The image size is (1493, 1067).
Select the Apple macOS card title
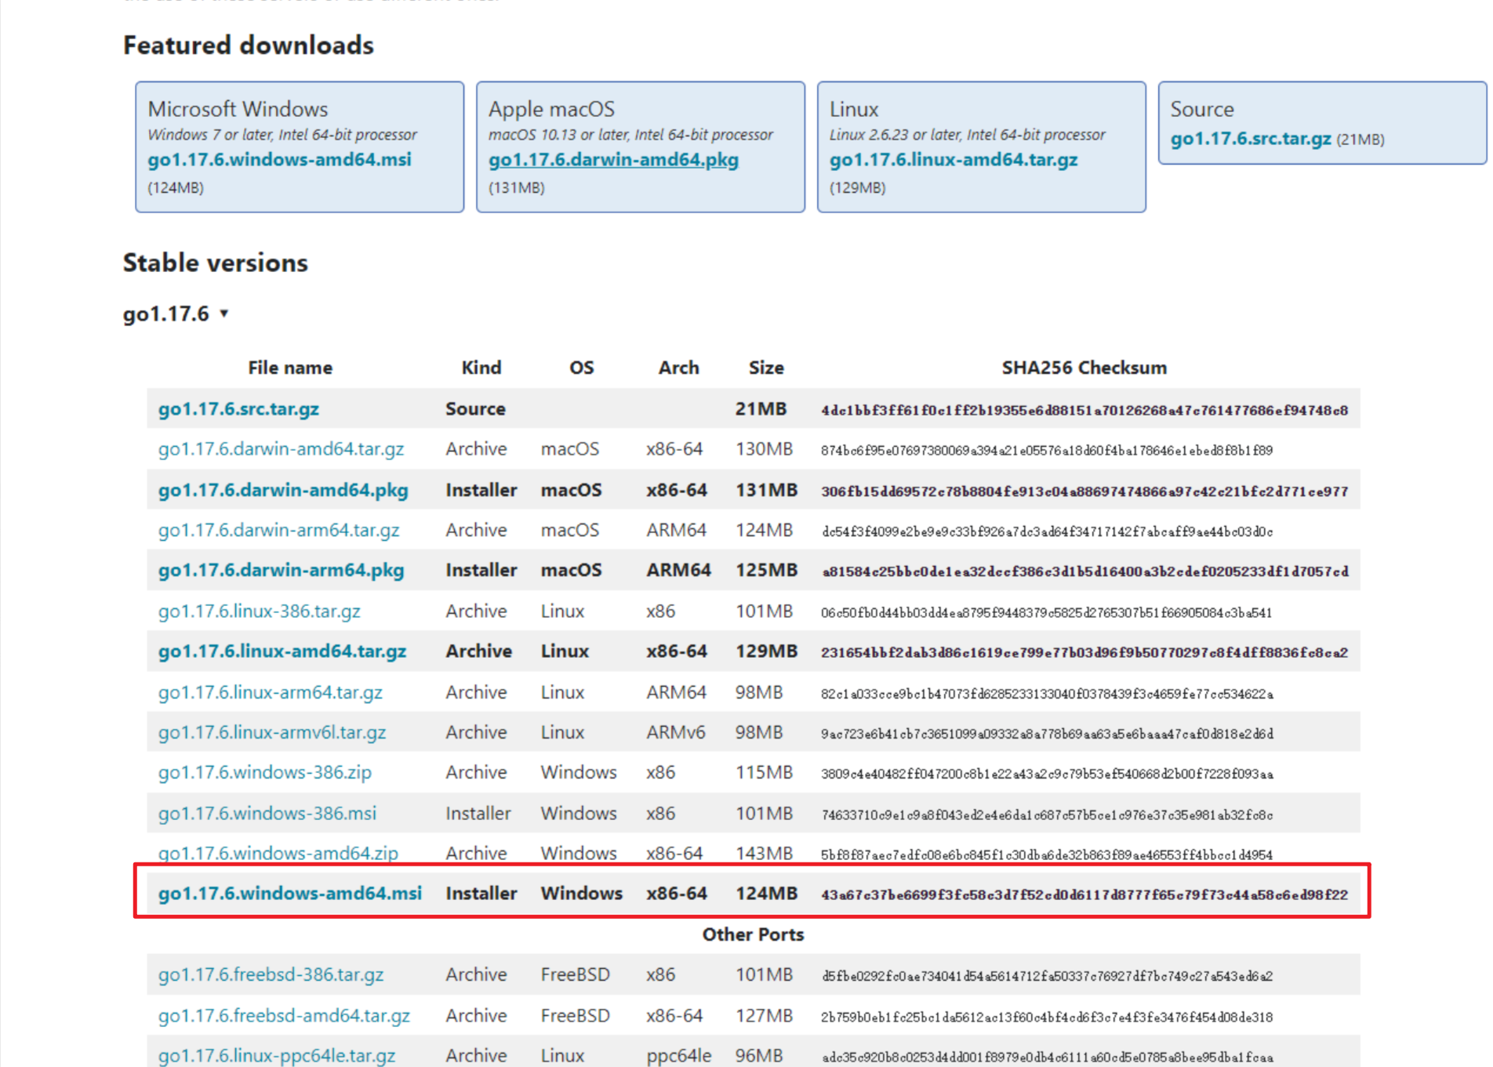[x=552, y=109]
